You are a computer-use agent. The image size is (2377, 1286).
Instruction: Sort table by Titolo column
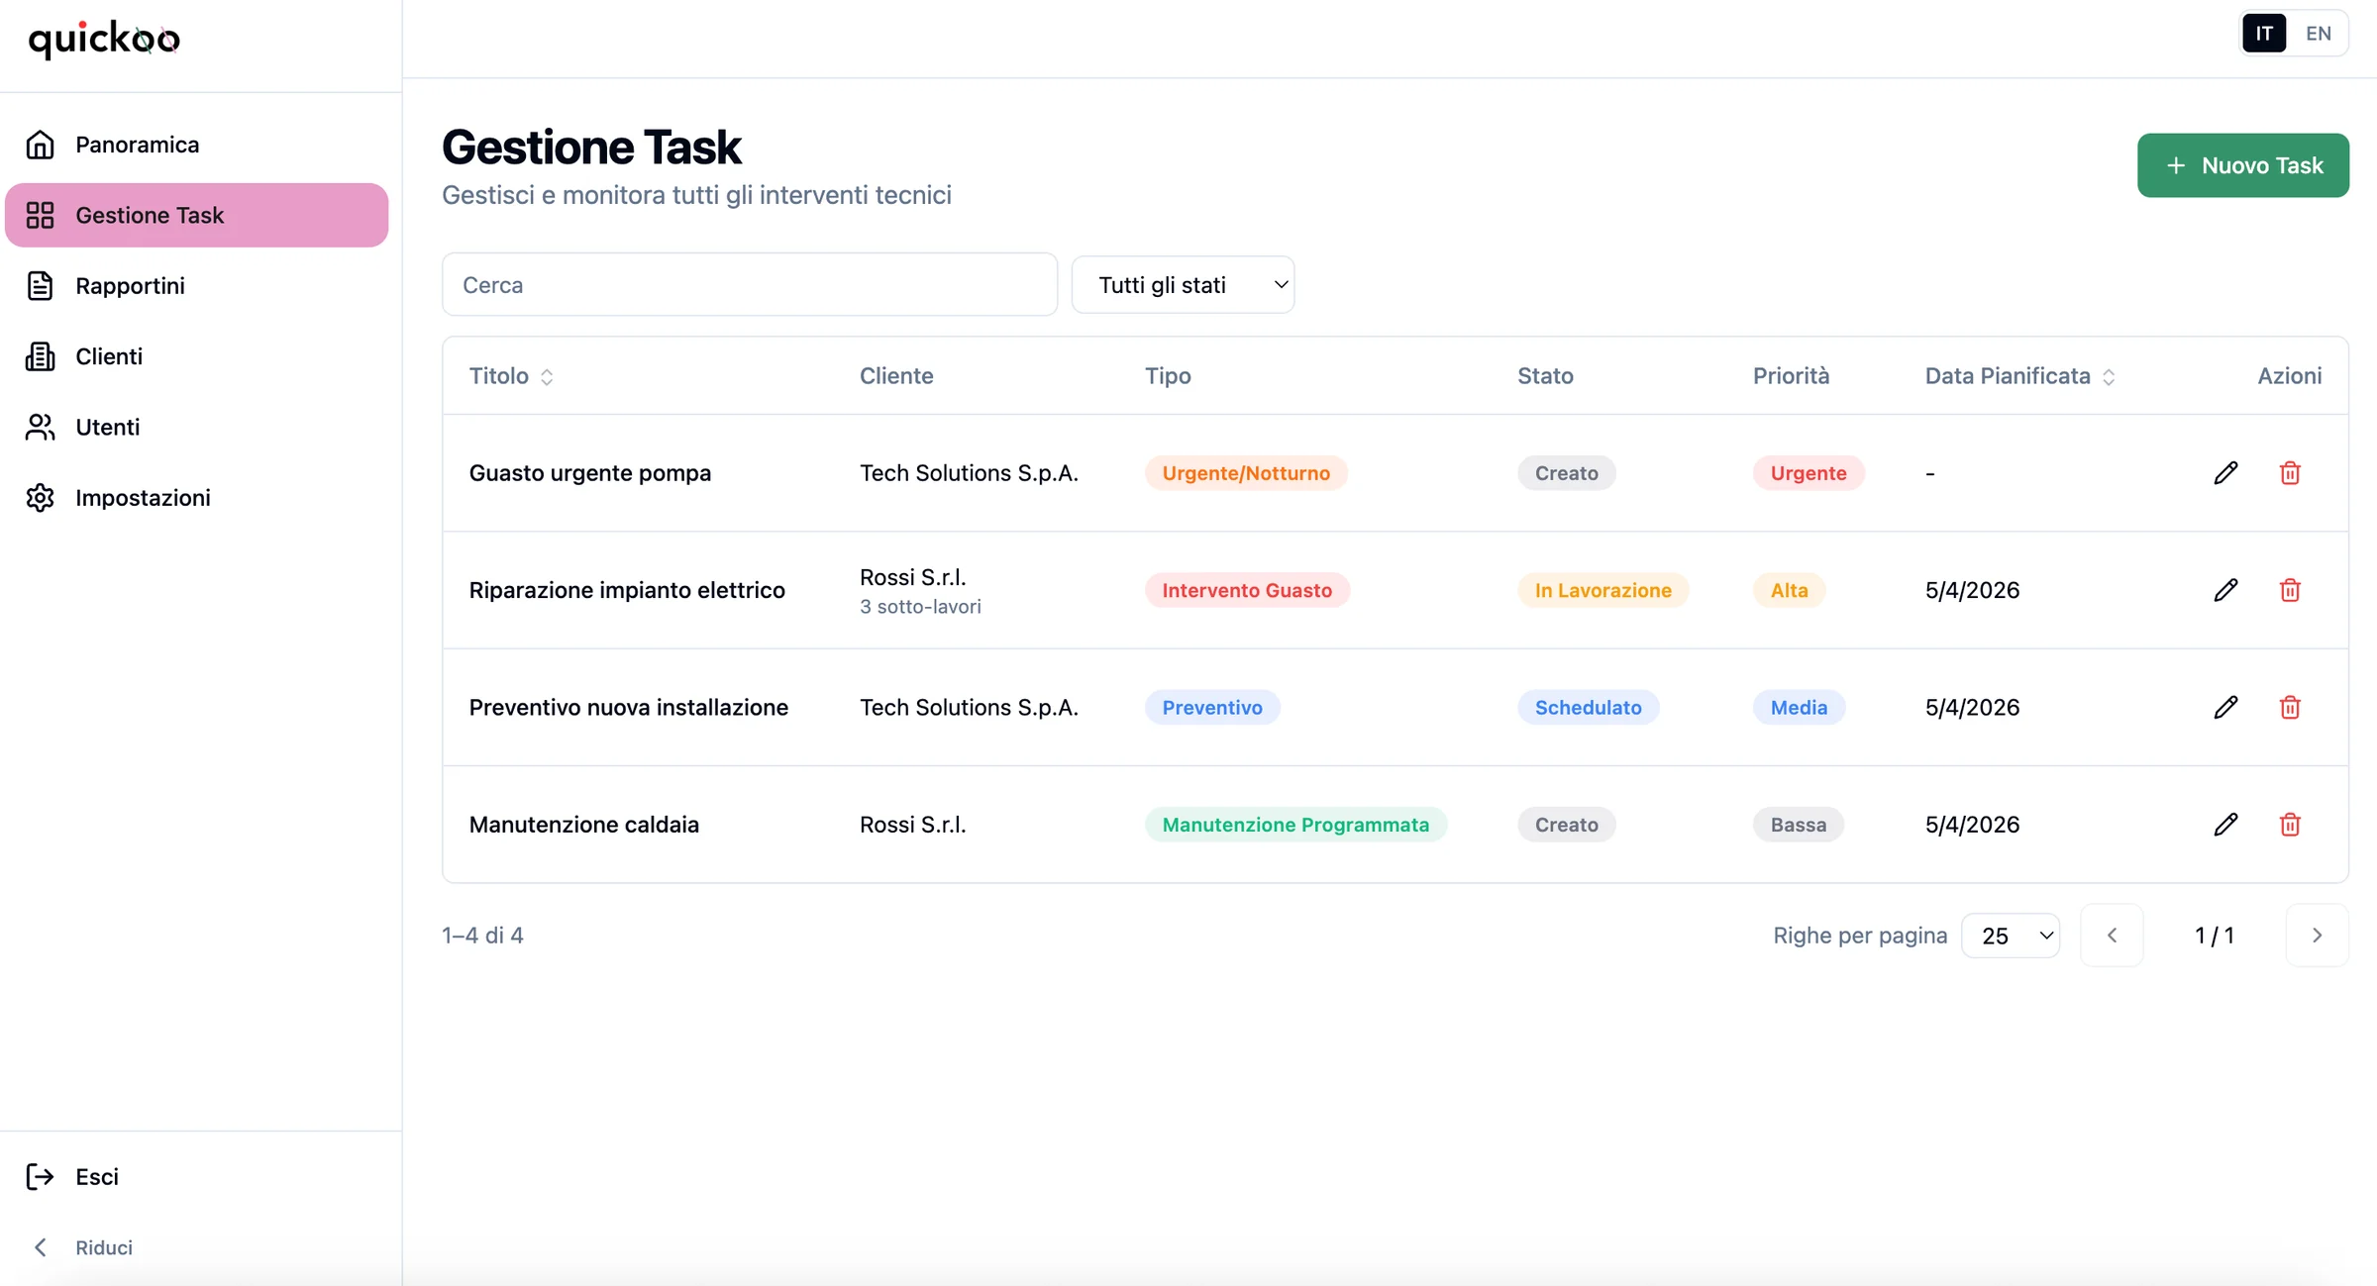(511, 376)
